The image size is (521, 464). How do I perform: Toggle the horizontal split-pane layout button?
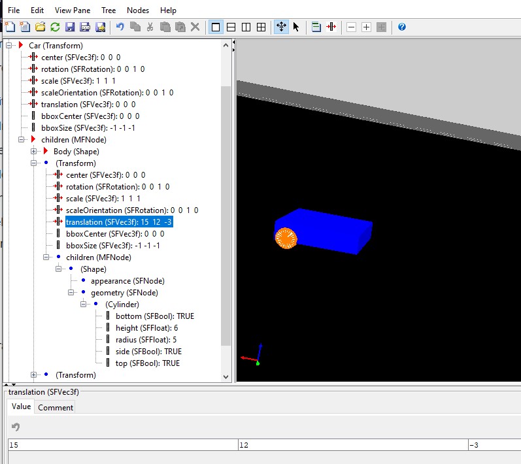231,27
